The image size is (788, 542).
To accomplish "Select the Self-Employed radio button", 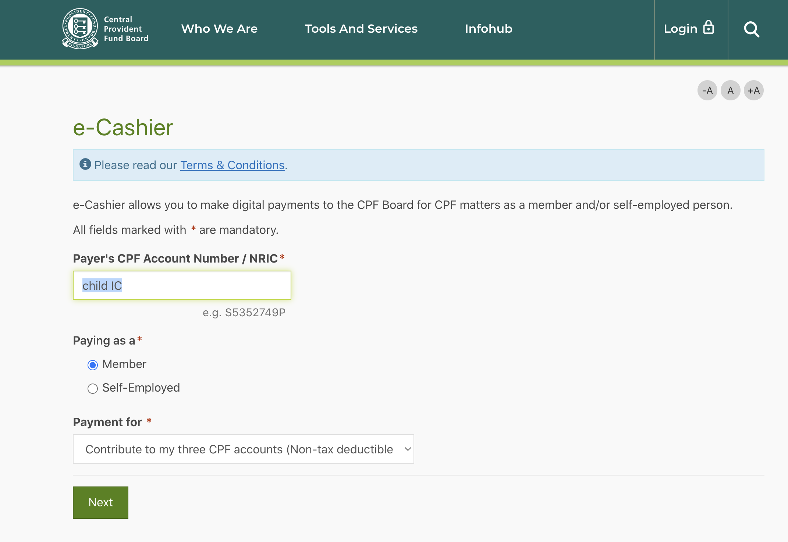I will coord(93,388).
